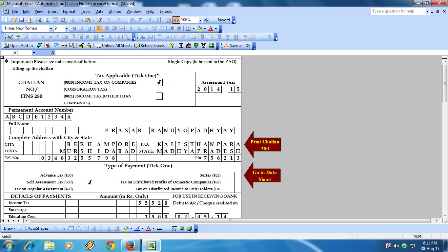Click the Internet Explorer taskbar icon
Screen dimensions: 448x252
[x=29, y=245]
